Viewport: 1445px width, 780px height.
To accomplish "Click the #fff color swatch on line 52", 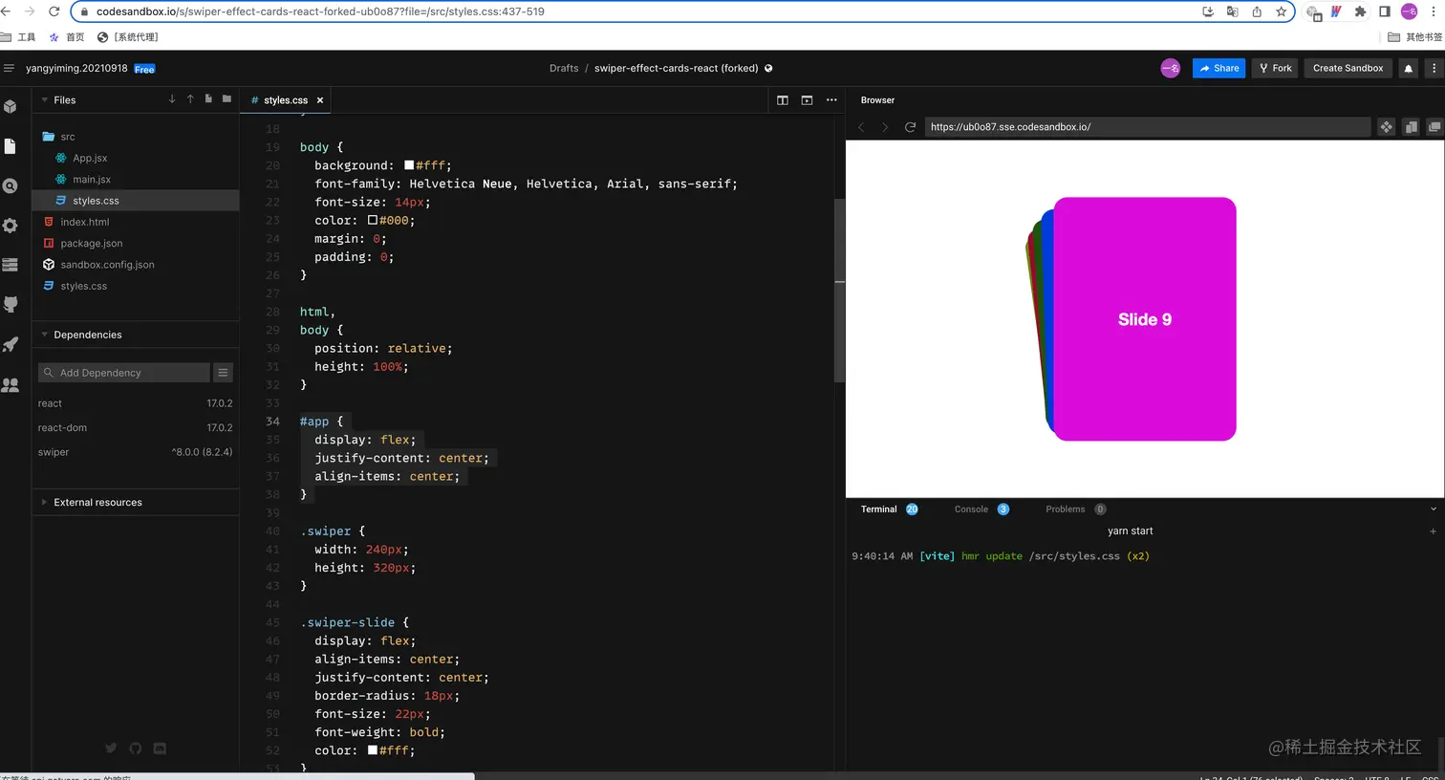I will pyautogui.click(x=373, y=750).
